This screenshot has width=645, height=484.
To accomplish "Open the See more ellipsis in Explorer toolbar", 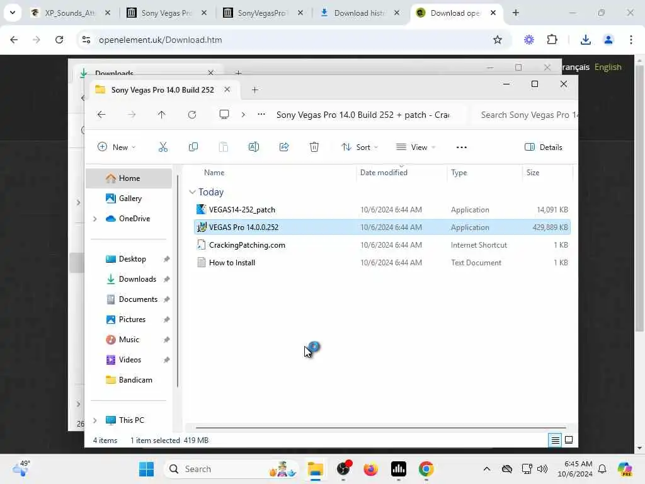I will click(462, 147).
